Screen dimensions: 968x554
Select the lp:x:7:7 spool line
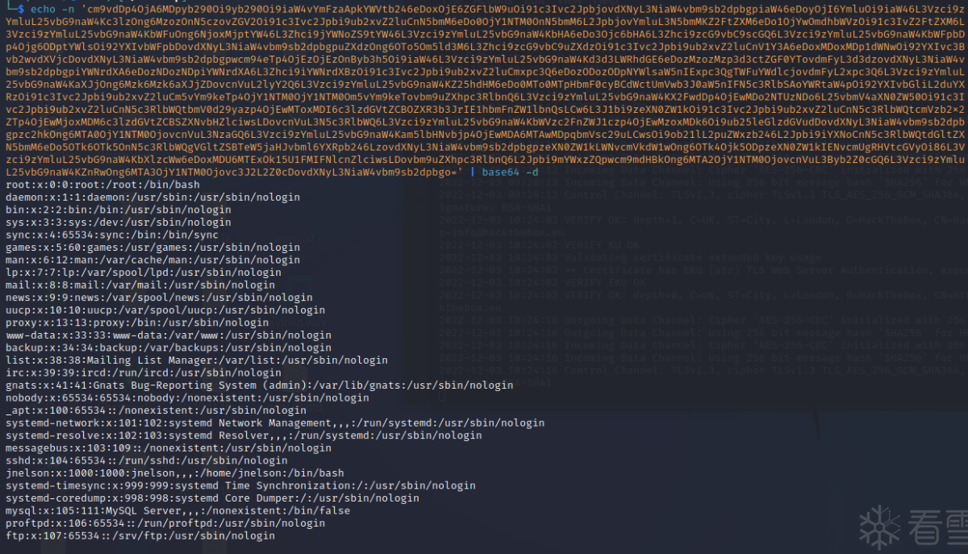(143, 273)
